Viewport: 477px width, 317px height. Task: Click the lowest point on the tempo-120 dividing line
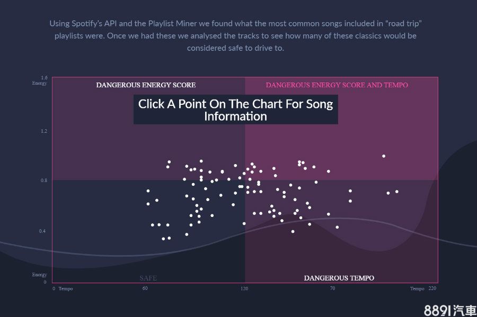coord(244,223)
